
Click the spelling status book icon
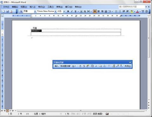click(107, 114)
